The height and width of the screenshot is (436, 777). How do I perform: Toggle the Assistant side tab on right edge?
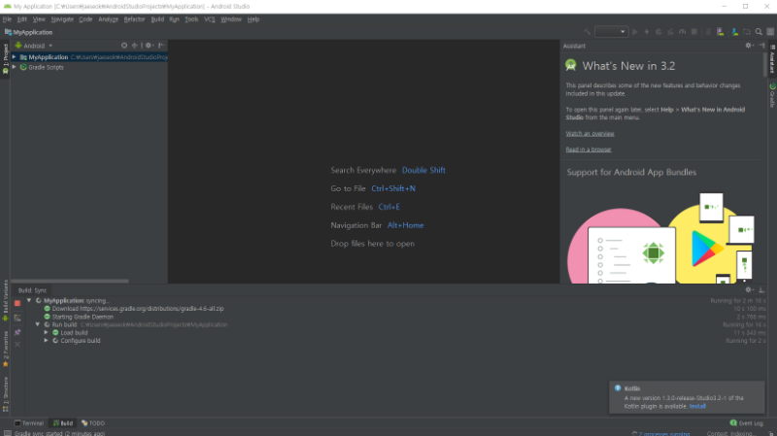click(x=772, y=59)
